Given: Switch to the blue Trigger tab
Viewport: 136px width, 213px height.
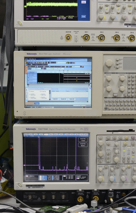Looking at the screenshot, I should (37, 103).
